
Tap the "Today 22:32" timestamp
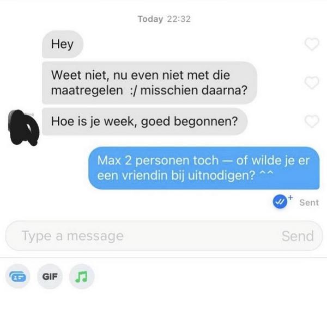tap(164, 19)
